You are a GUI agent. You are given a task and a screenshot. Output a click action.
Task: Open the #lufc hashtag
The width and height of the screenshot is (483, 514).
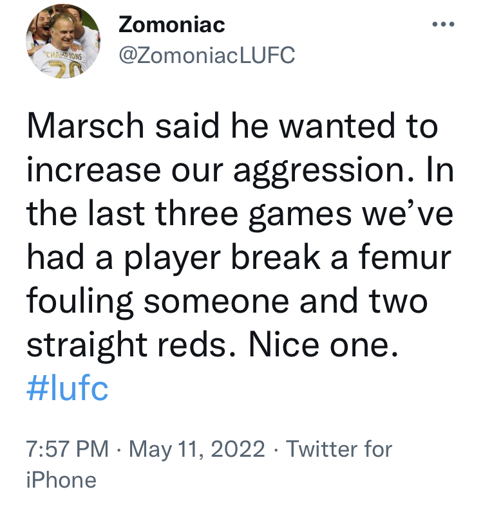pyautogui.click(x=67, y=389)
